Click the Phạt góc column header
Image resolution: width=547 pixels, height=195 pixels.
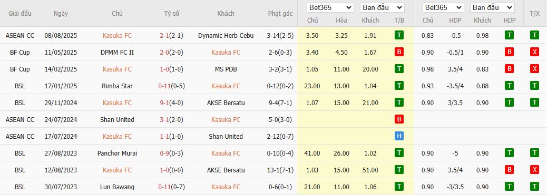point(280,14)
